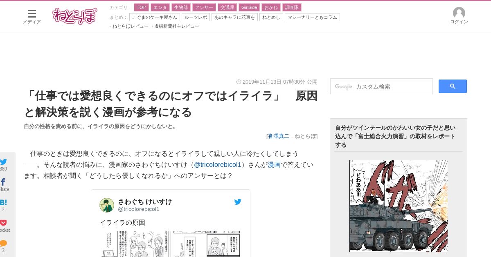Open ルーツレポ series link
The width and height of the screenshot is (491, 257).
pos(196,17)
